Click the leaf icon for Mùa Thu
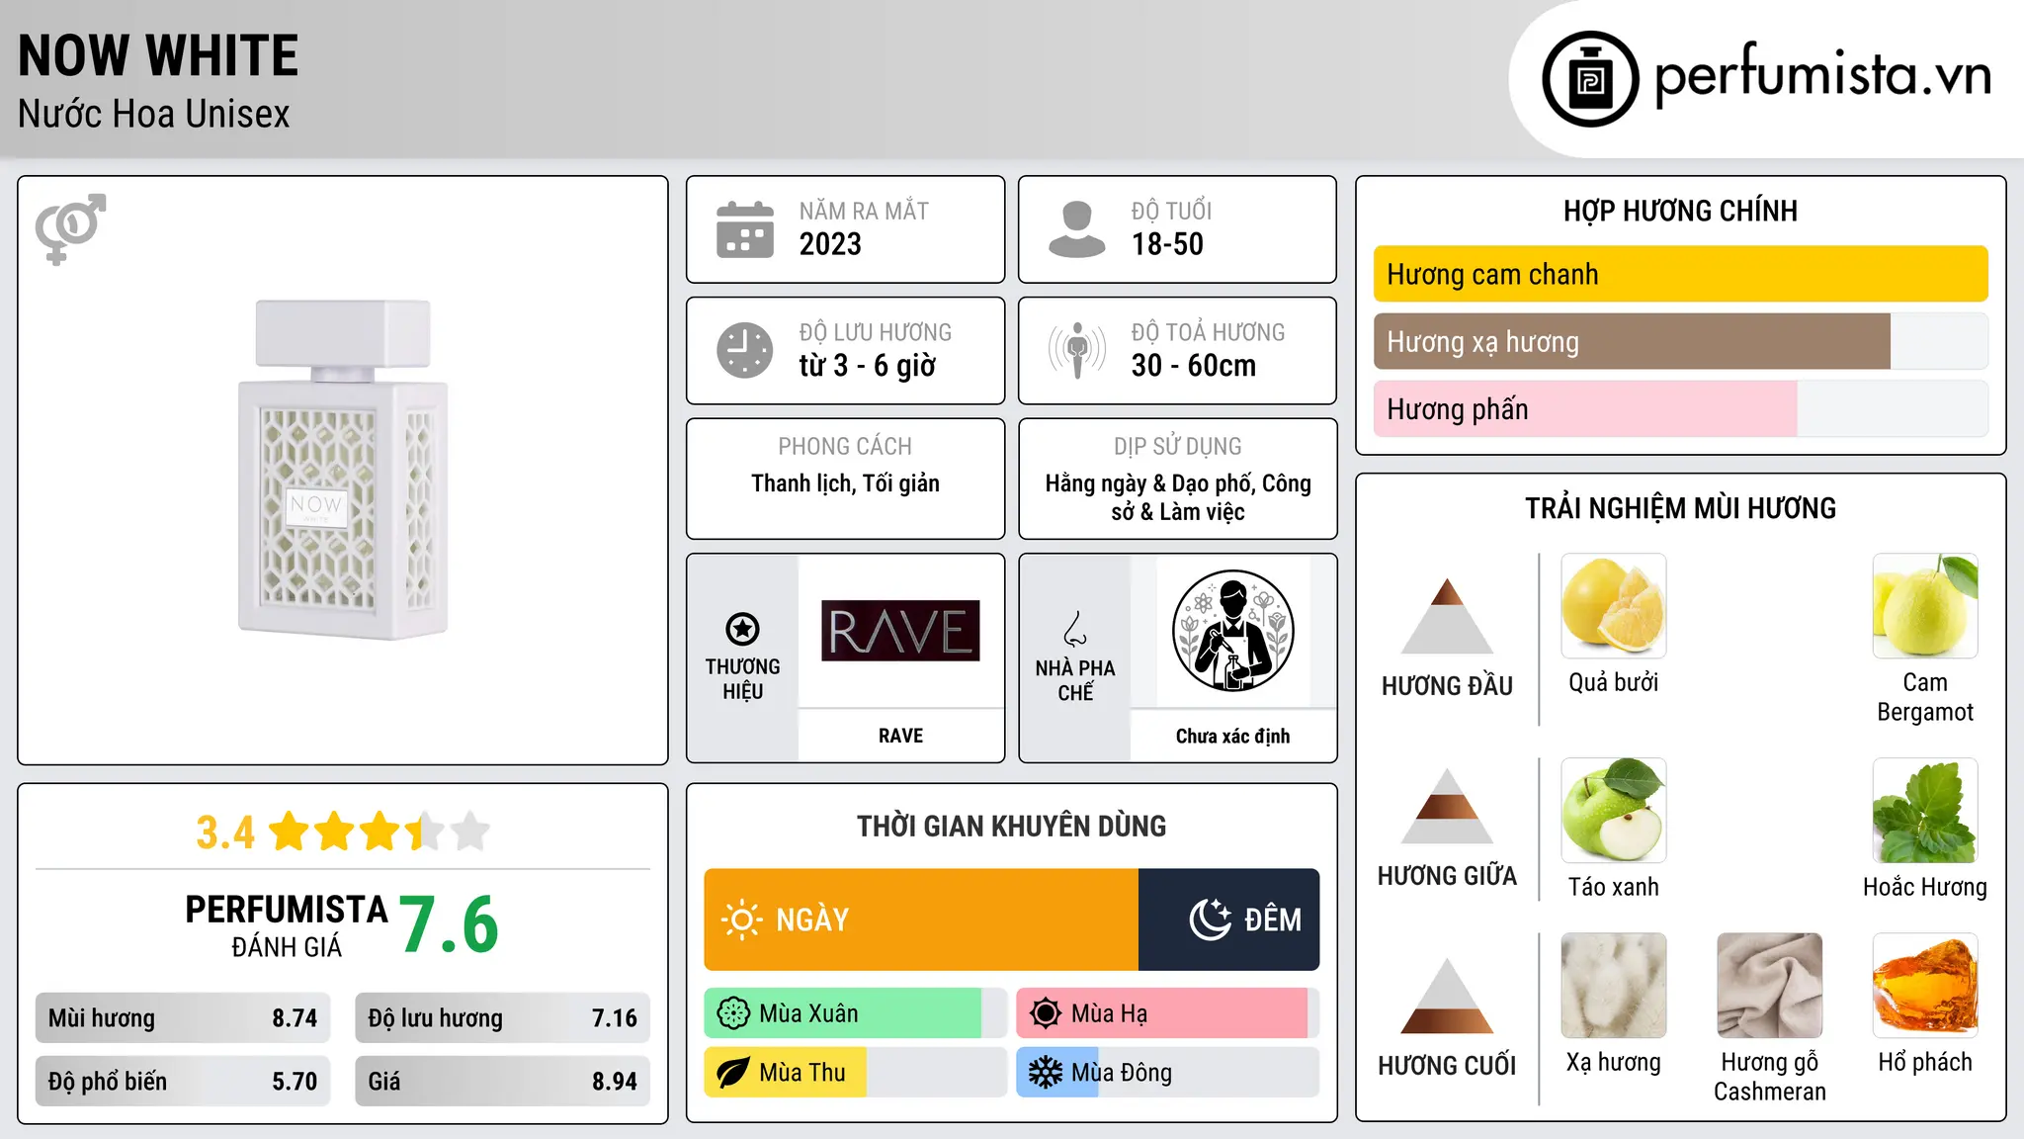The height and width of the screenshot is (1139, 2024). (733, 1073)
